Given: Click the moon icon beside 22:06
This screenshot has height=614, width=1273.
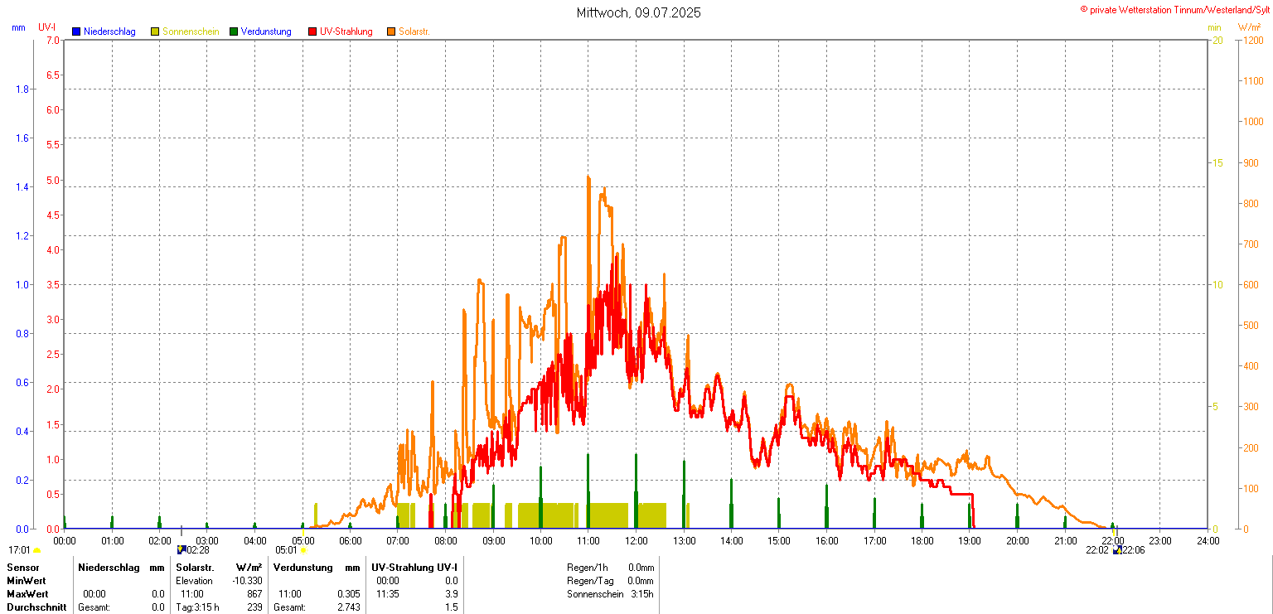Looking at the screenshot, I should pos(1117,549).
